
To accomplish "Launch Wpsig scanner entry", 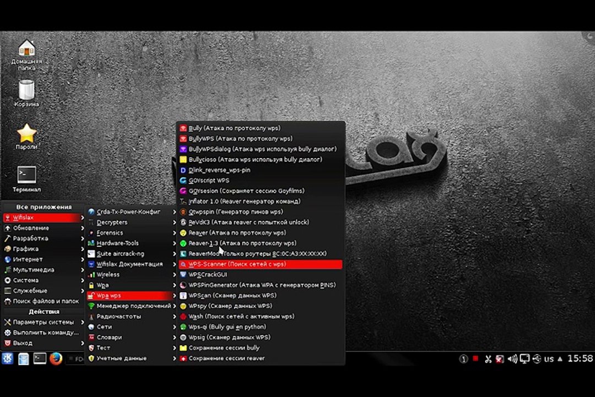I will pos(261,337).
